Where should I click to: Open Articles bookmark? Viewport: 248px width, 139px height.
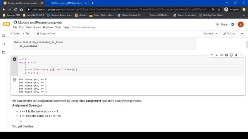point(81,15)
